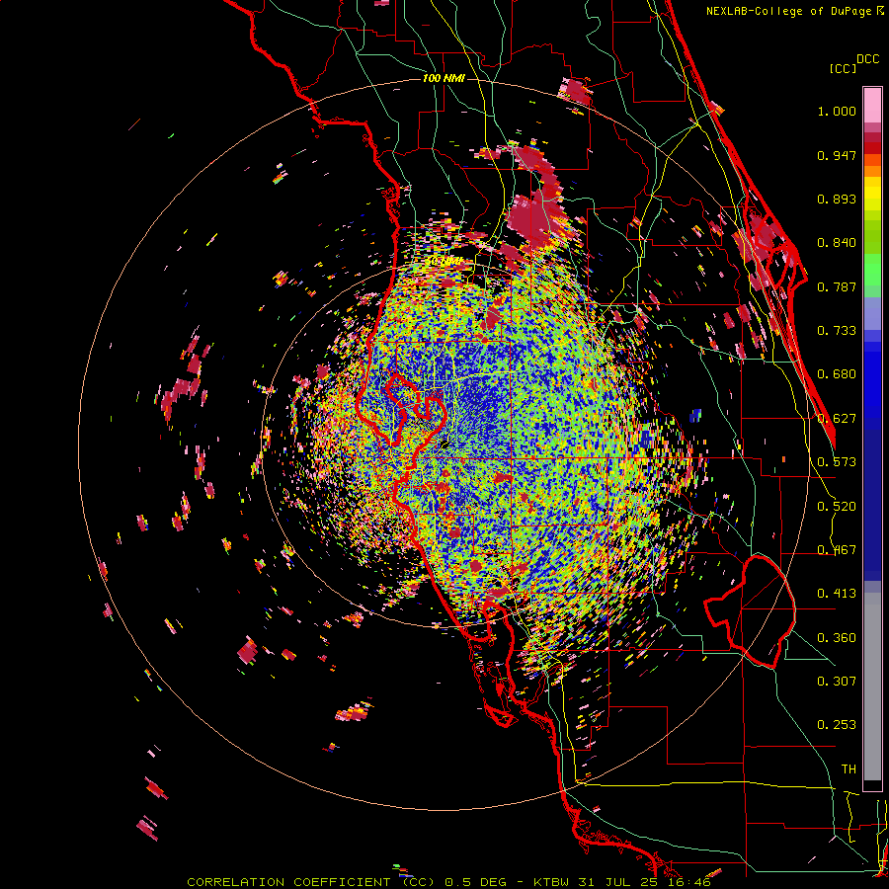Click the 31 JUL 25 date
The image size is (889, 889).
point(616,882)
